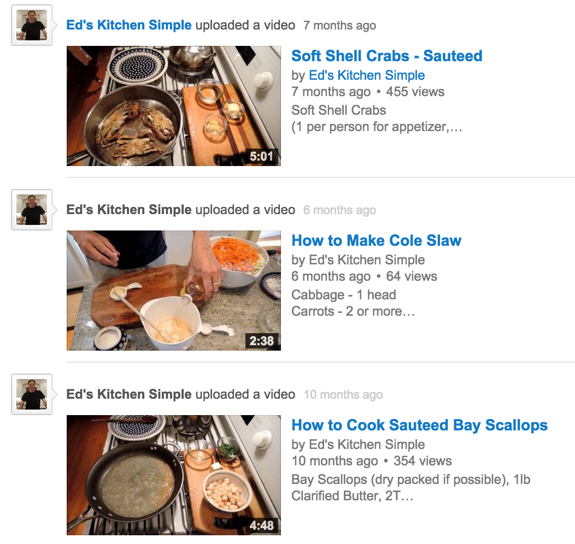The width and height of the screenshot is (575, 544).
Task: Open the 'How to Make Cole Slaw' title link
Action: 376,241
